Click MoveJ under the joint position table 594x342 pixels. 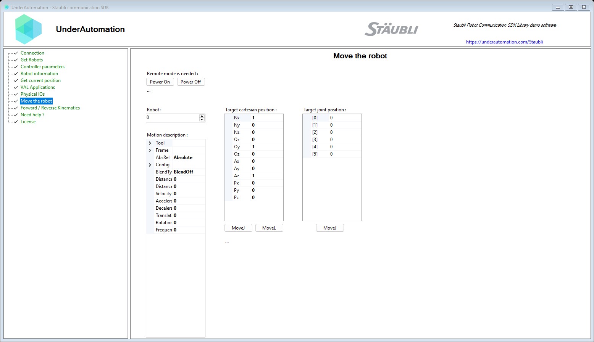coord(329,228)
